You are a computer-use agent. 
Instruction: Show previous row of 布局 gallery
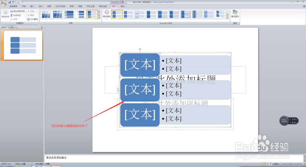99,11
